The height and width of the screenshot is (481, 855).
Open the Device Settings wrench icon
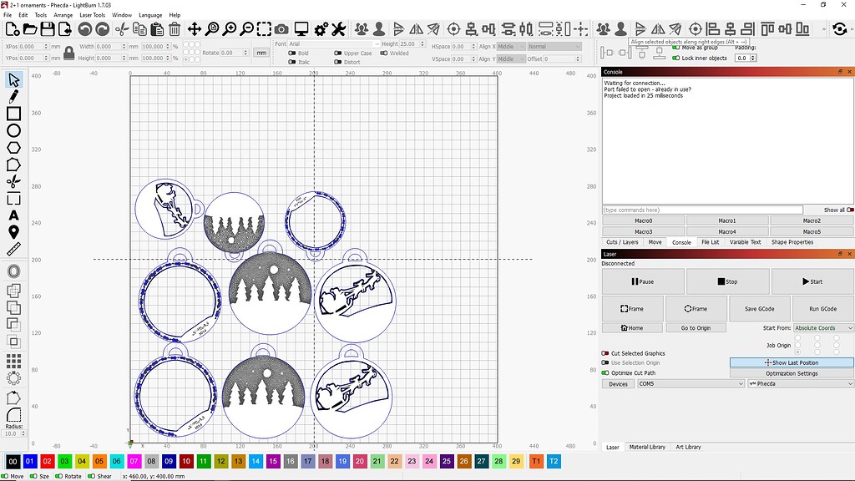point(339,29)
